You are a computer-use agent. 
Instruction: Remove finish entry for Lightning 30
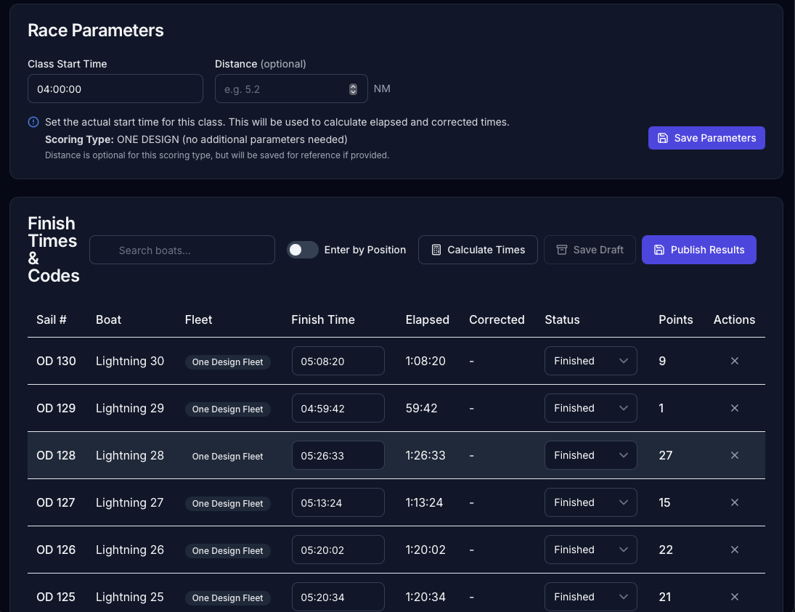pyautogui.click(x=734, y=361)
